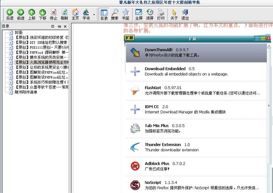Select the 【原创】火狐浏览器使用完全攻略 tree entry
273x193 pixels.
tap(41, 63)
